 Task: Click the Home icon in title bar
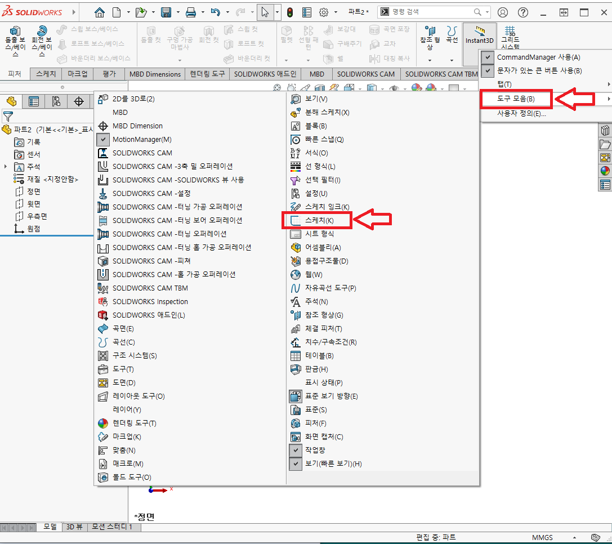(x=100, y=12)
